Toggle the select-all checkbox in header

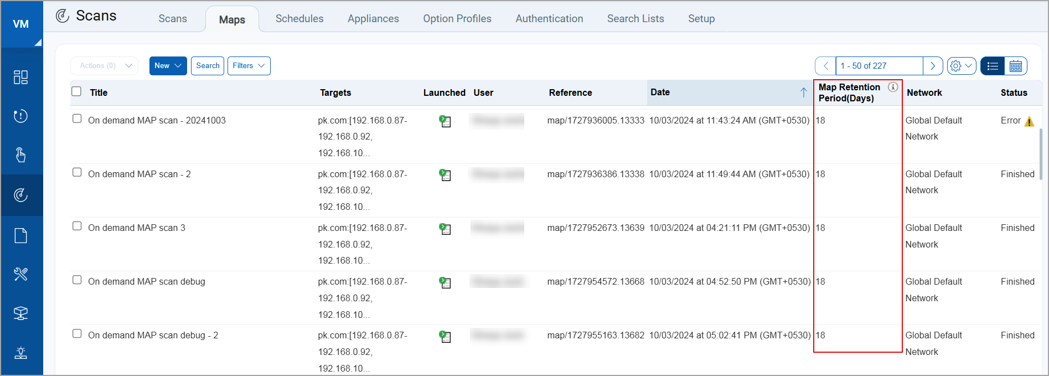[76, 91]
